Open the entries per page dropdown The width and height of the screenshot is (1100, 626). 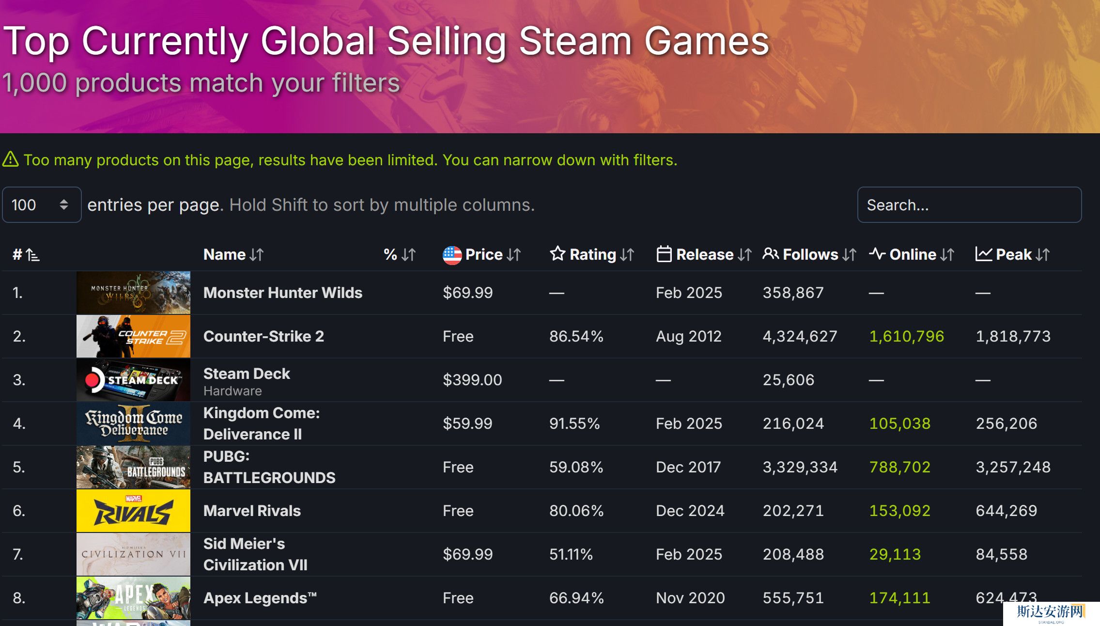pyautogui.click(x=42, y=205)
